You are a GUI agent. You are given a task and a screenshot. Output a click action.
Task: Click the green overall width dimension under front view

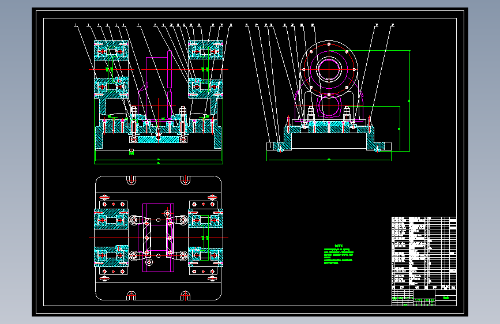(159, 164)
